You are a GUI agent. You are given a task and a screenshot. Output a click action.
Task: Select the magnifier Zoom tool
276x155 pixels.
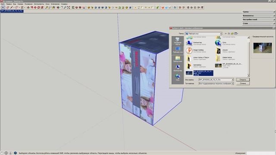[65, 7]
